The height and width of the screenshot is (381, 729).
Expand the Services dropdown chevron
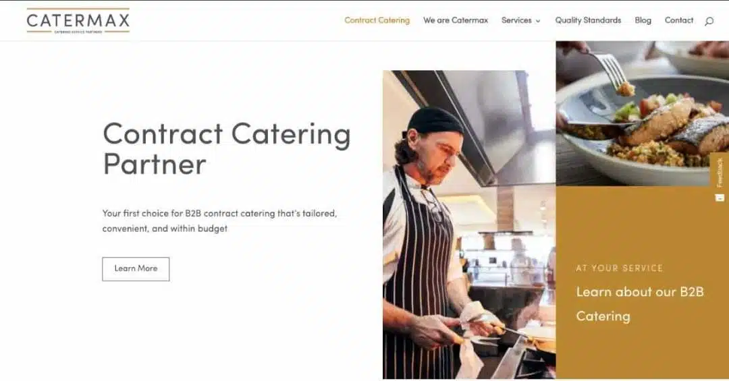(x=538, y=21)
